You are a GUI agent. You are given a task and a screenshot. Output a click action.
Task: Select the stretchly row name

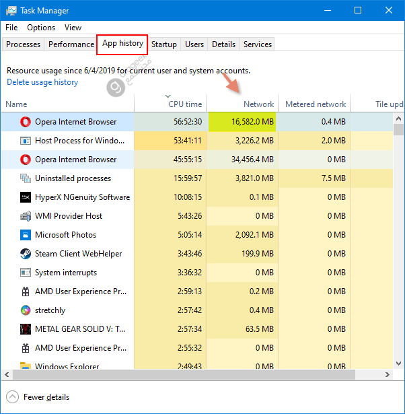point(50,310)
